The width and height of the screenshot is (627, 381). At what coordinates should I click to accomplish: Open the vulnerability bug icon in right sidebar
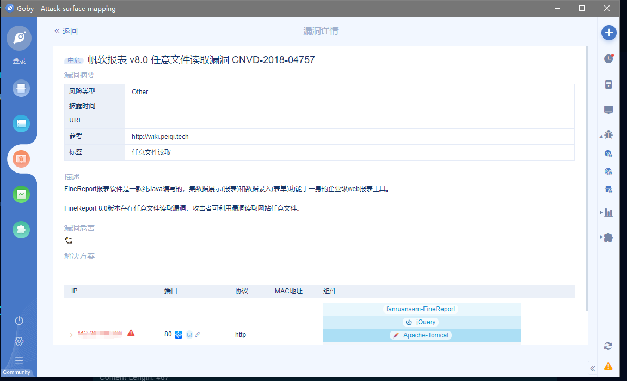[608, 134]
